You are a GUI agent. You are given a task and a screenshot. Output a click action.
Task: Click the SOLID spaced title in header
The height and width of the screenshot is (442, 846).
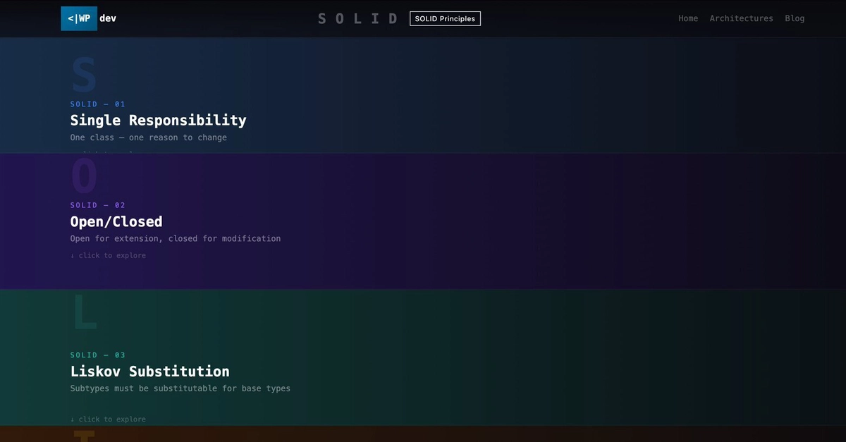tap(358, 19)
